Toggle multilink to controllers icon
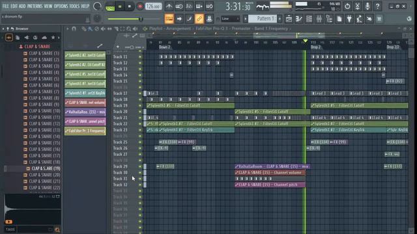417x234 pixels. pos(199,19)
